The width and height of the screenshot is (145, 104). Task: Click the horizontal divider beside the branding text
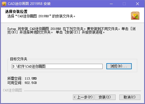(82, 91)
